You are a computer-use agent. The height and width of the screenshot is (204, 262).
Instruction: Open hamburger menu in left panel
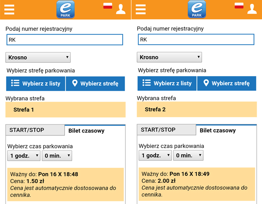click(x=9, y=9)
